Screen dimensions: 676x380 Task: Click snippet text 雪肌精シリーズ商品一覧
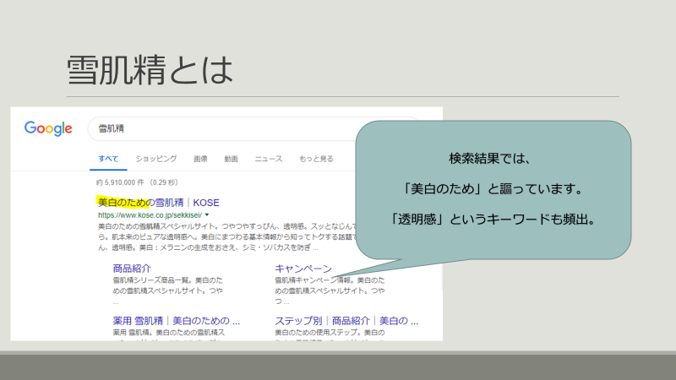(153, 280)
